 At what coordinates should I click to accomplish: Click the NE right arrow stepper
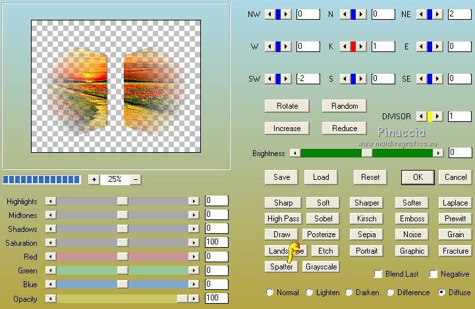[x=437, y=14]
